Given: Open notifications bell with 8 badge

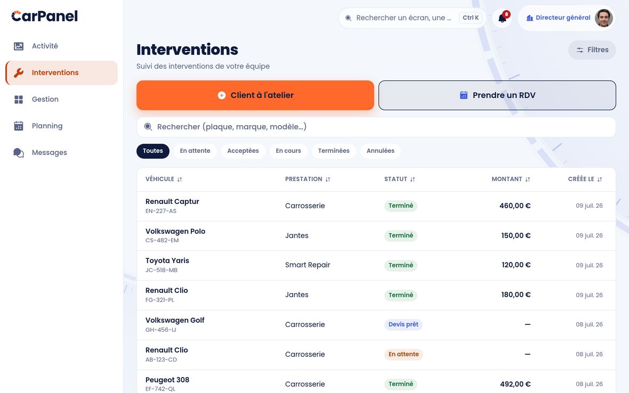Looking at the screenshot, I should pyautogui.click(x=502, y=18).
